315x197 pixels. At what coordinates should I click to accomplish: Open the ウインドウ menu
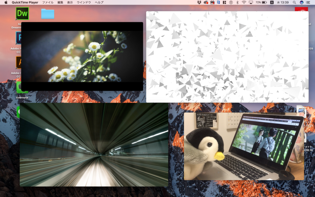pos(84,3)
